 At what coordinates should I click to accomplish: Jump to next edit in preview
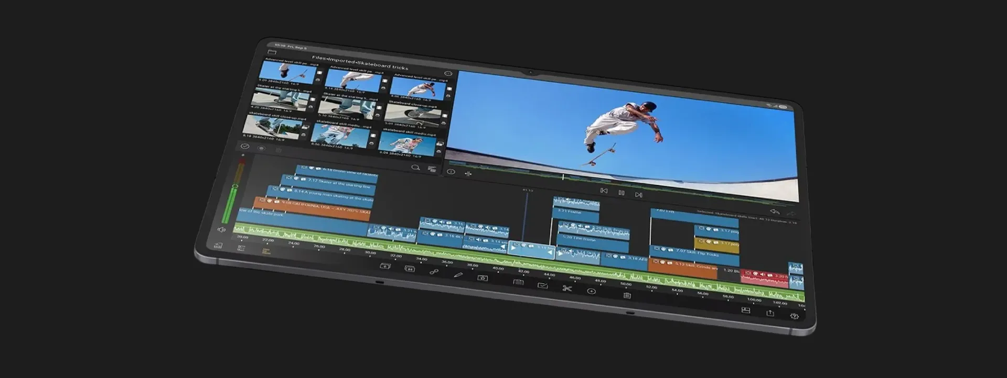pos(639,195)
